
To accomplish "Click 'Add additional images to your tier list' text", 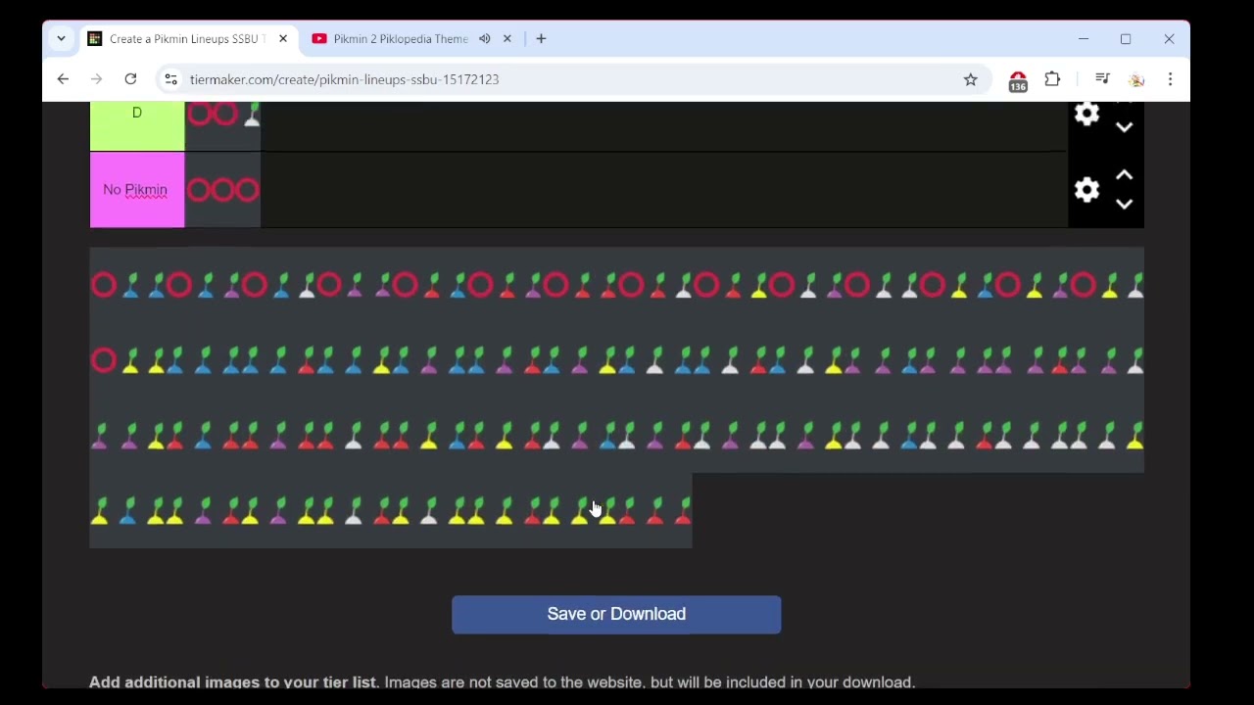I will [x=233, y=681].
